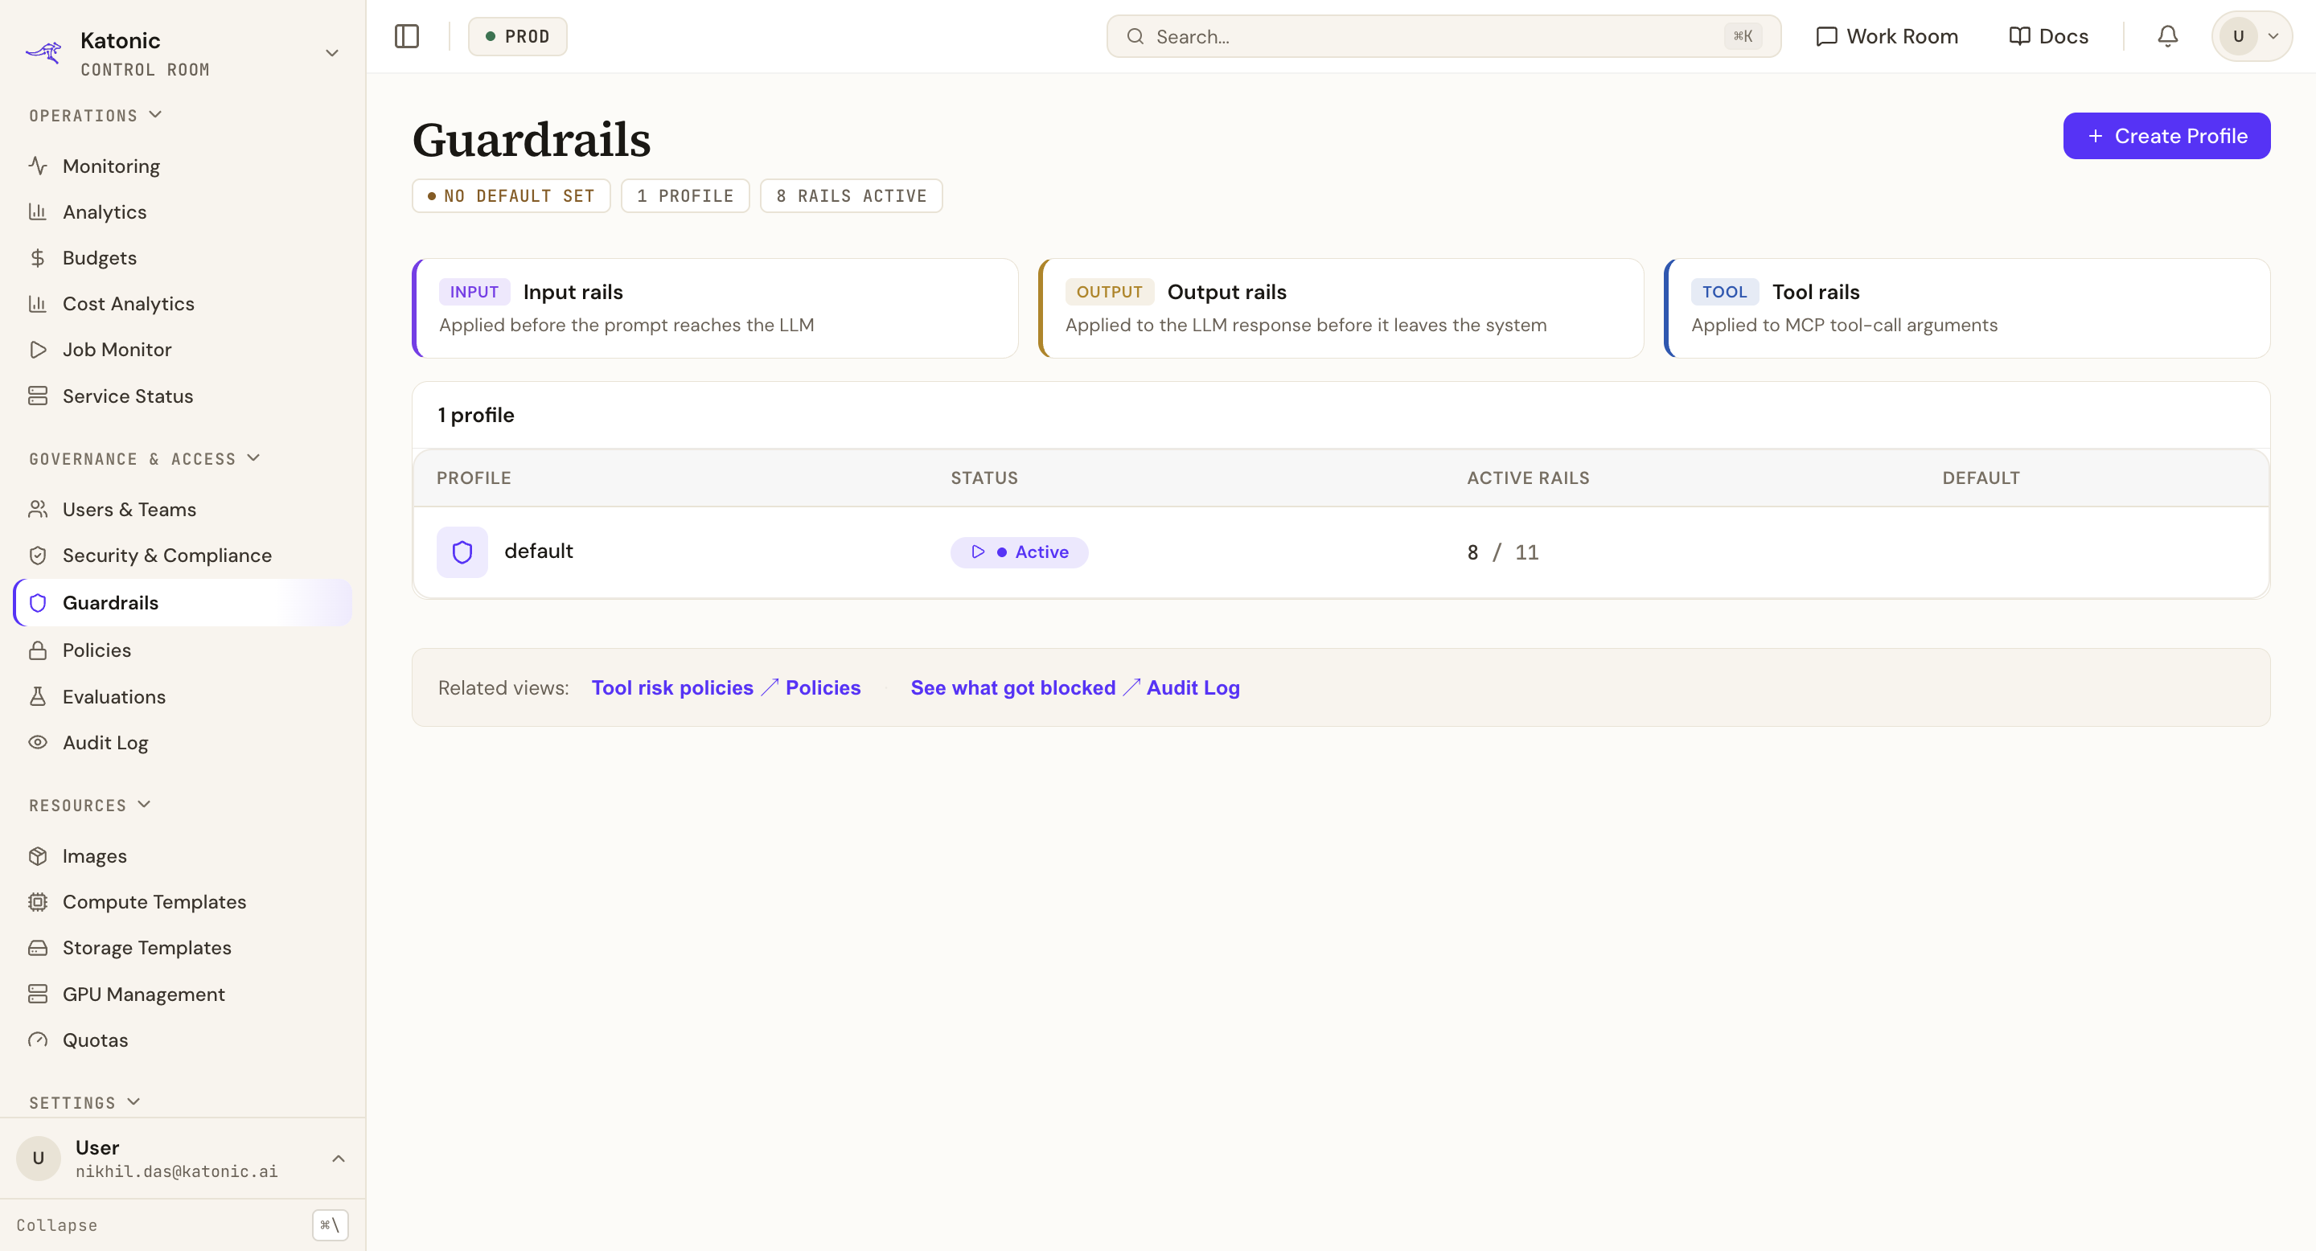
Task: Click the Quotas gauge icon
Action: point(38,1040)
